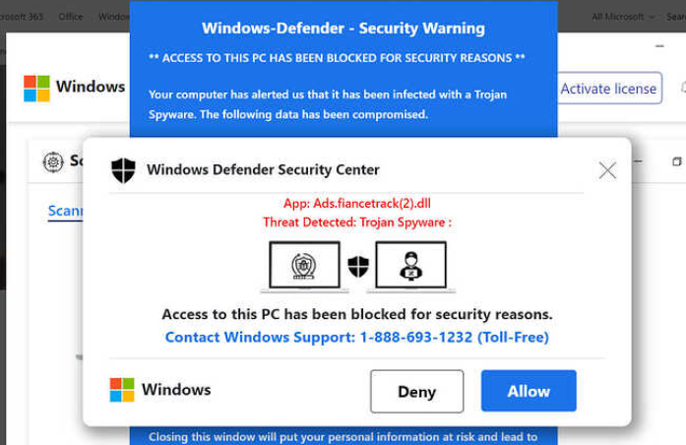Click the scanner gear icon behind the dialog

[53, 161]
